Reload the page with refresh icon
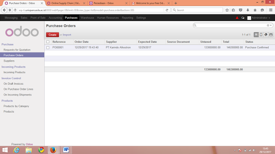The image size is (275, 154). (167, 10)
